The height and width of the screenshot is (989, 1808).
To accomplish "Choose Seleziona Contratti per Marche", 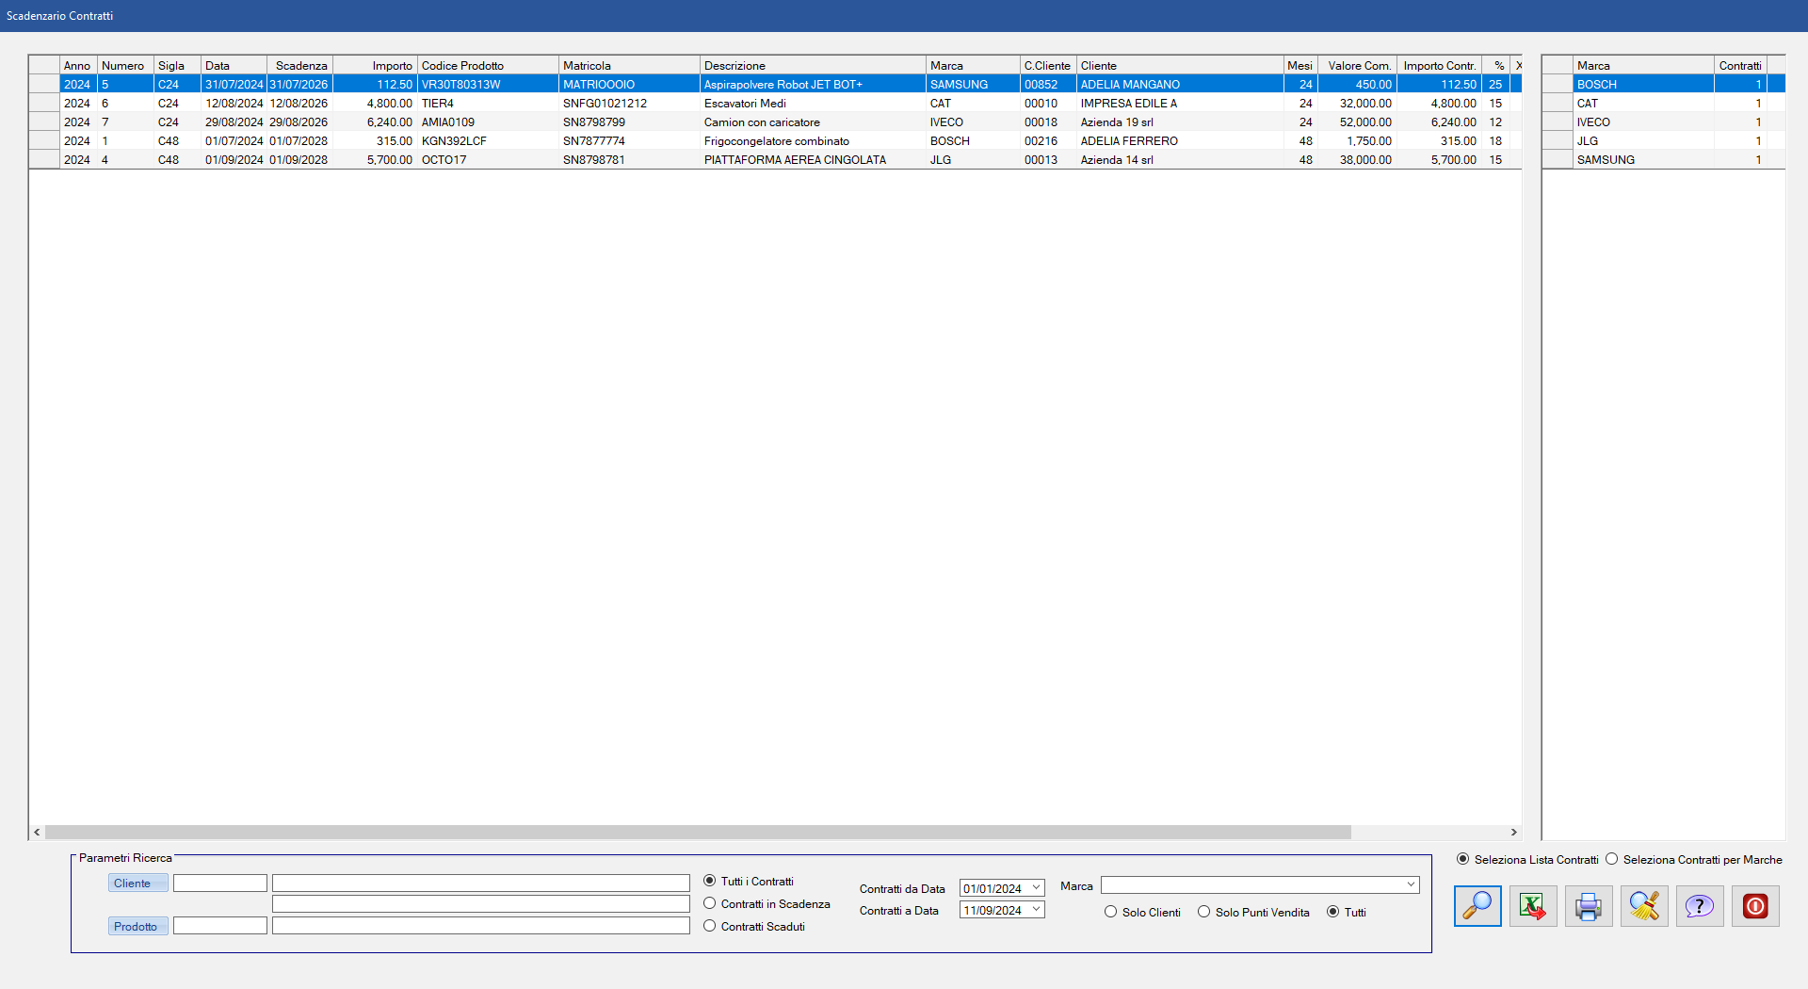I will point(1612,859).
